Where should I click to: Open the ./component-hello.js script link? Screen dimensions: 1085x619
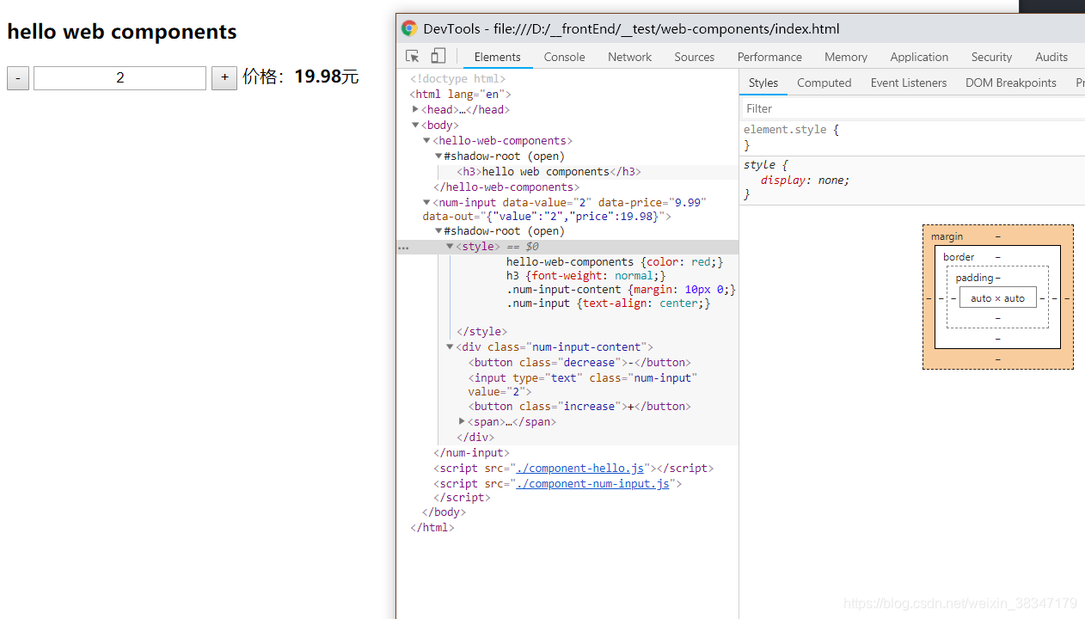click(x=581, y=469)
